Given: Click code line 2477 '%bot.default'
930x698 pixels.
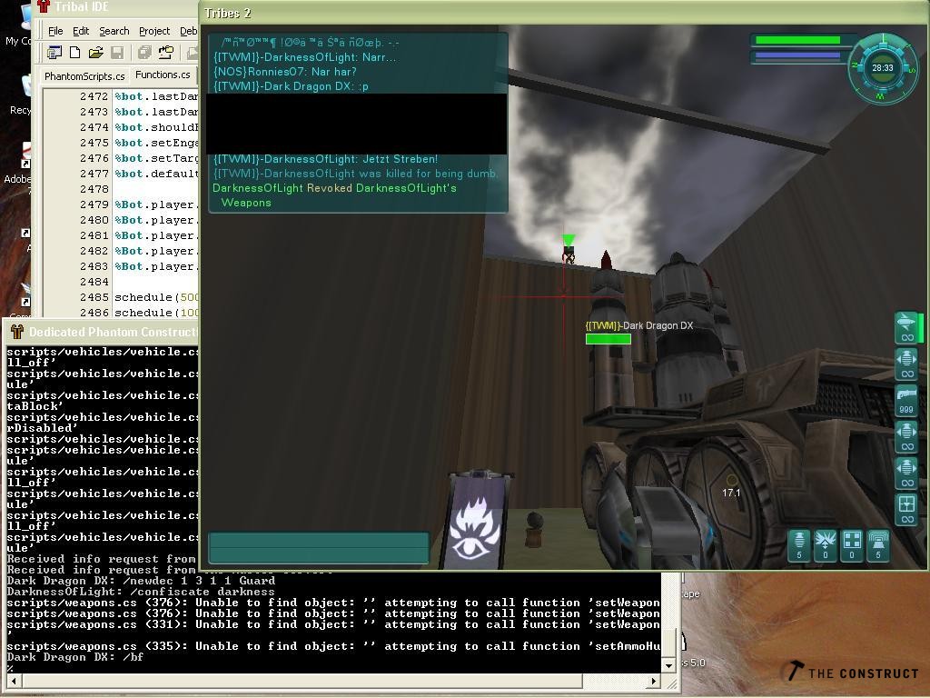Looking at the screenshot, I should pos(156,174).
